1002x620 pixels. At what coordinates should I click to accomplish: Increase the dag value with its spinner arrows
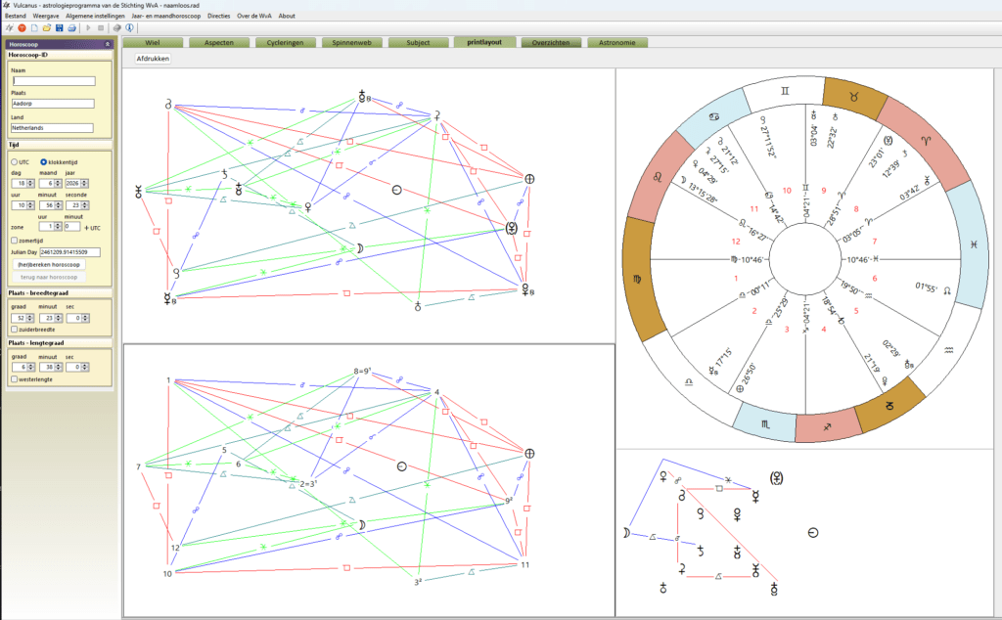click(30, 183)
